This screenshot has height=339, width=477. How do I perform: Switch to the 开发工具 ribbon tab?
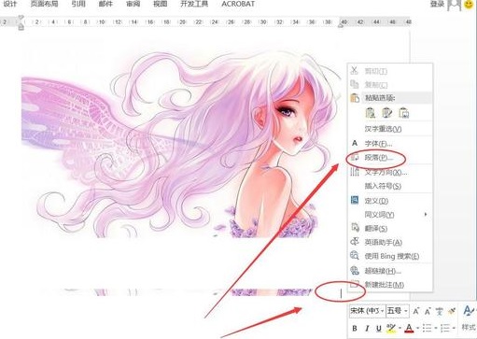194,4
